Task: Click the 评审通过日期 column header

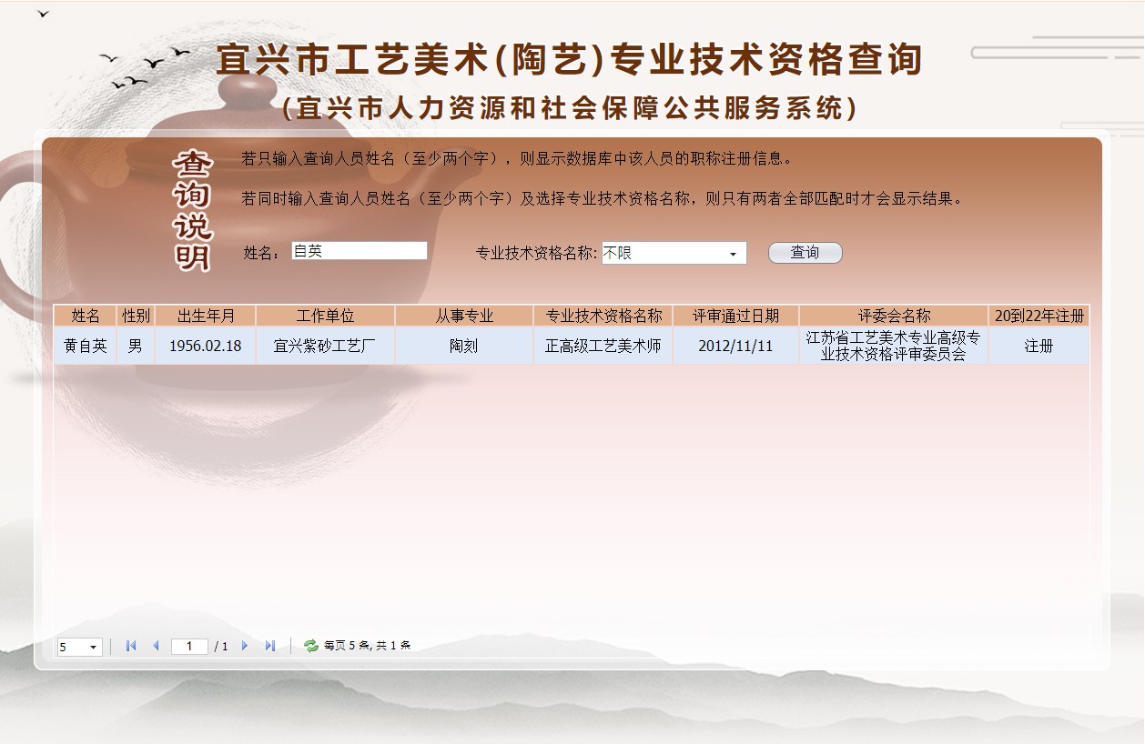Action: [x=735, y=315]
